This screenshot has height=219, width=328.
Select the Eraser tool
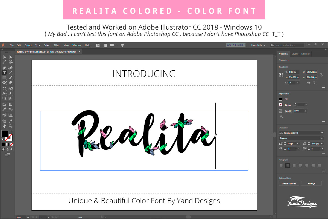[x=11, y=82]
